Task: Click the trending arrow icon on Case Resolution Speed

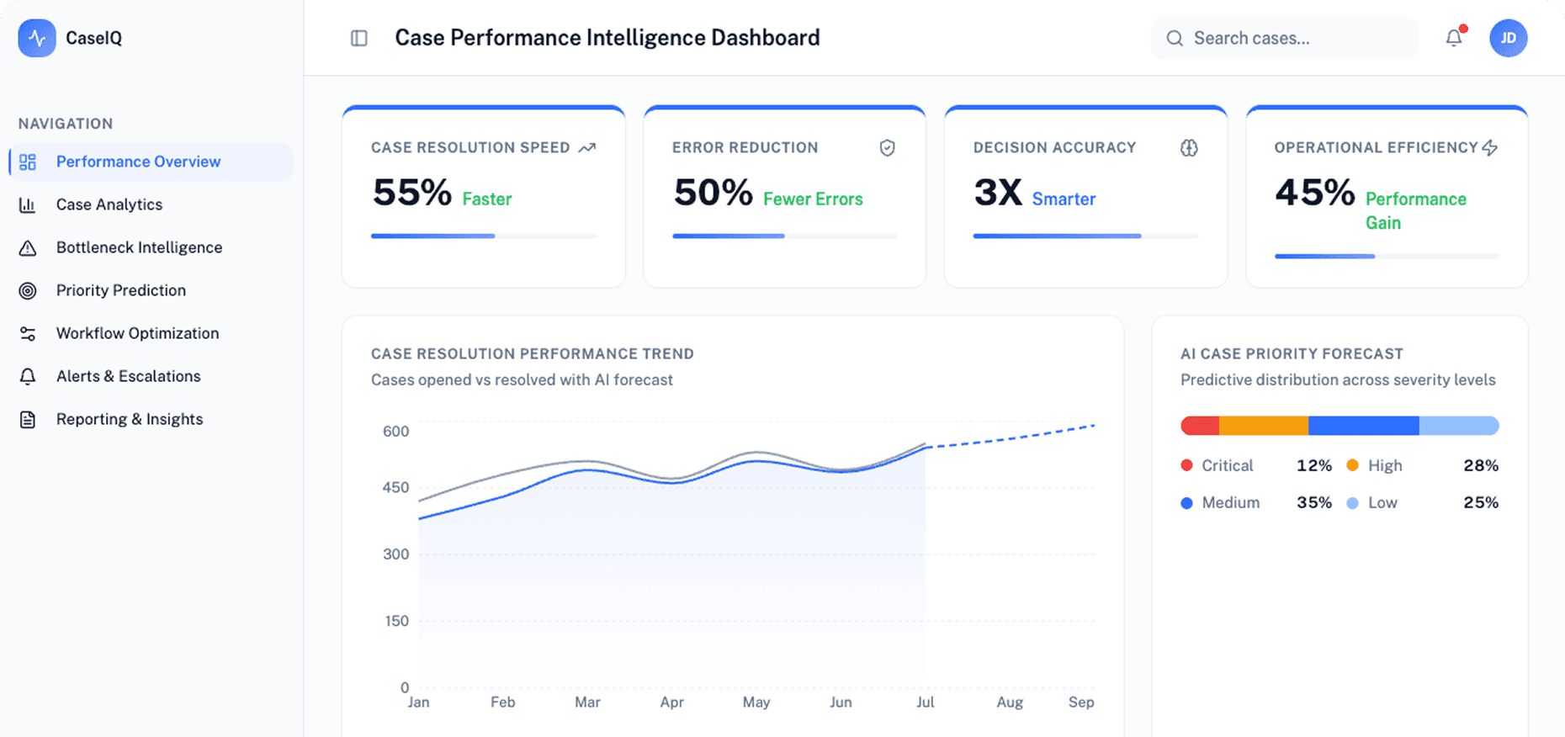Action: [588, 146]
